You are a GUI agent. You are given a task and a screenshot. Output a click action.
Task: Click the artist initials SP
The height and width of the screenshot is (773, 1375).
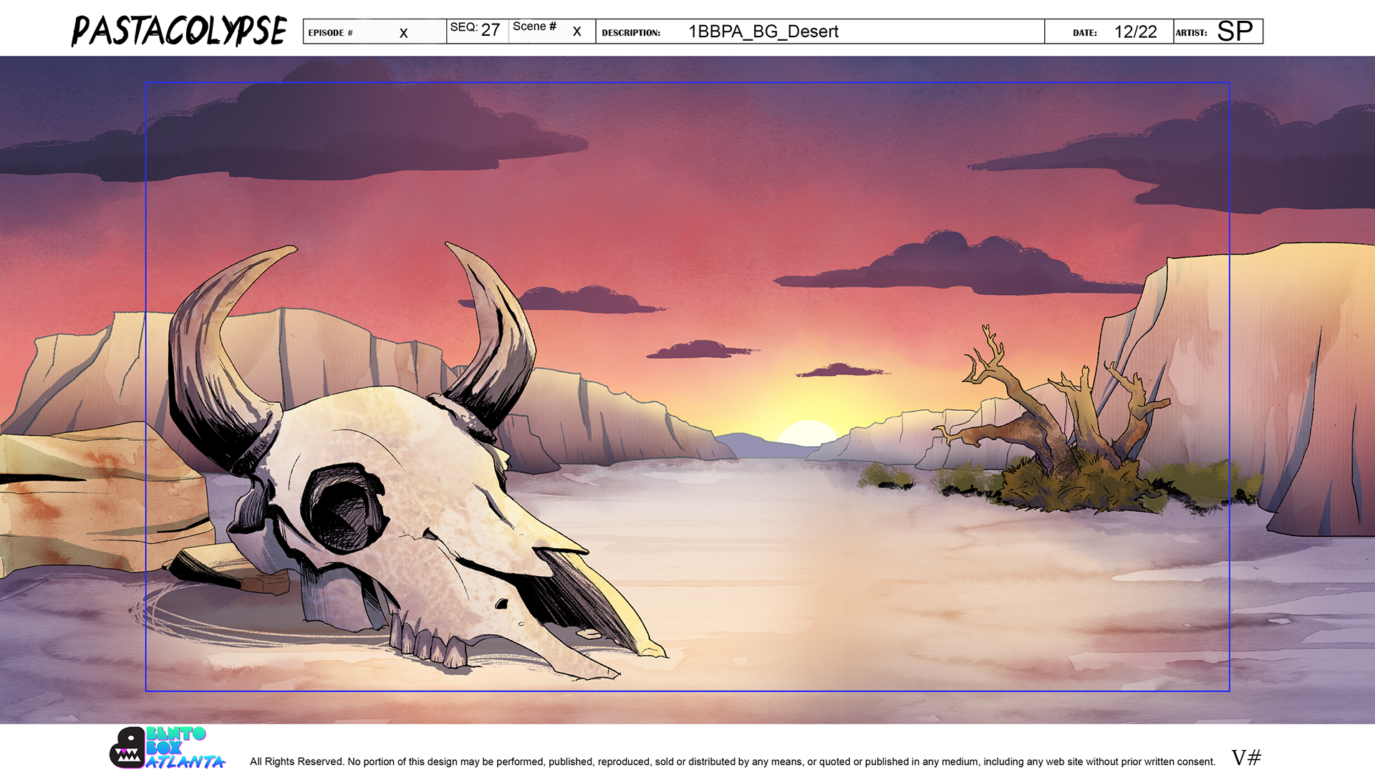pyautogui.click(x=1235, y=31)
